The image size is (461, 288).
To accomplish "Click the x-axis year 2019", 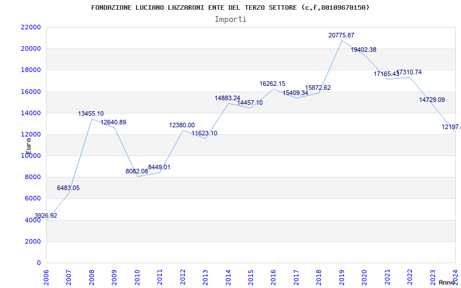I will [x=342, y=277].
